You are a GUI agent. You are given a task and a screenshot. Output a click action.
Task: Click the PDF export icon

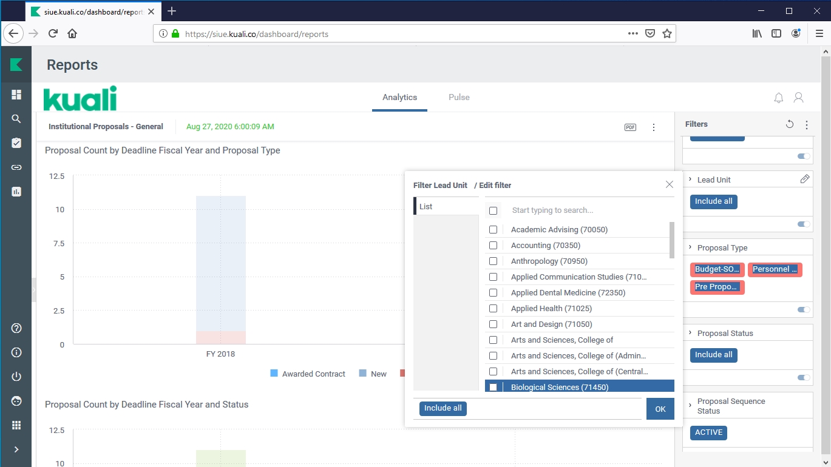tap(630, 127)
